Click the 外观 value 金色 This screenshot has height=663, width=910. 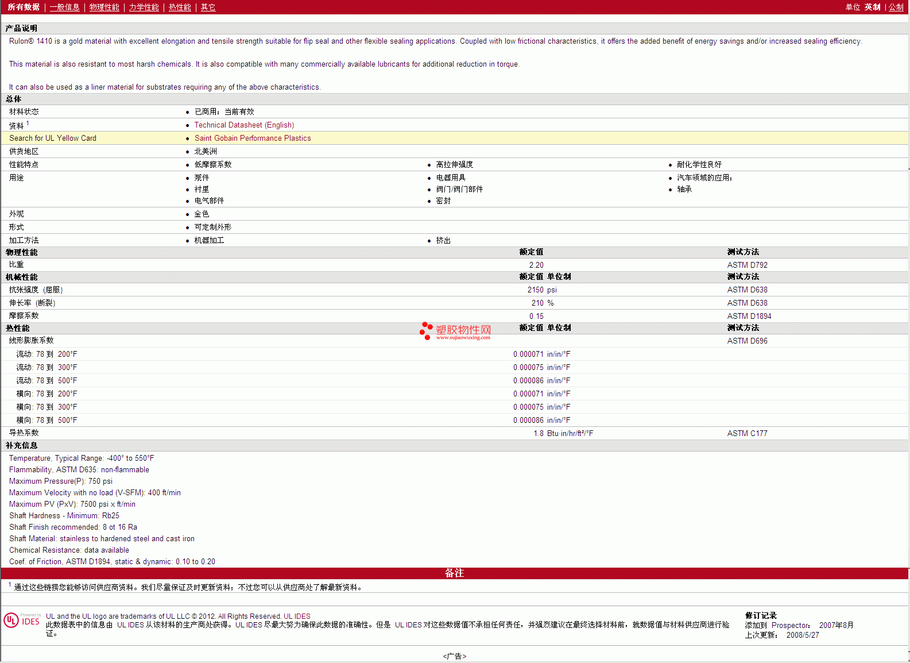(202, 214)
